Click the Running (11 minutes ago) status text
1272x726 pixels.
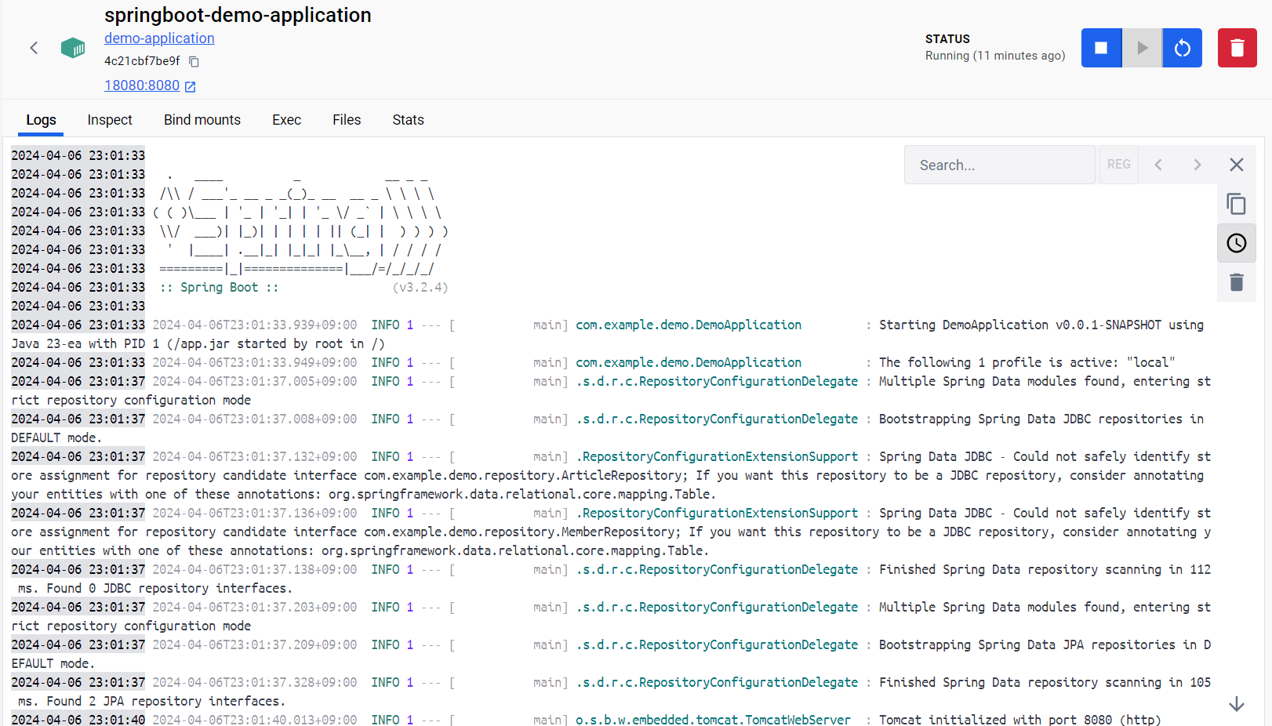(x=995, y=56)
